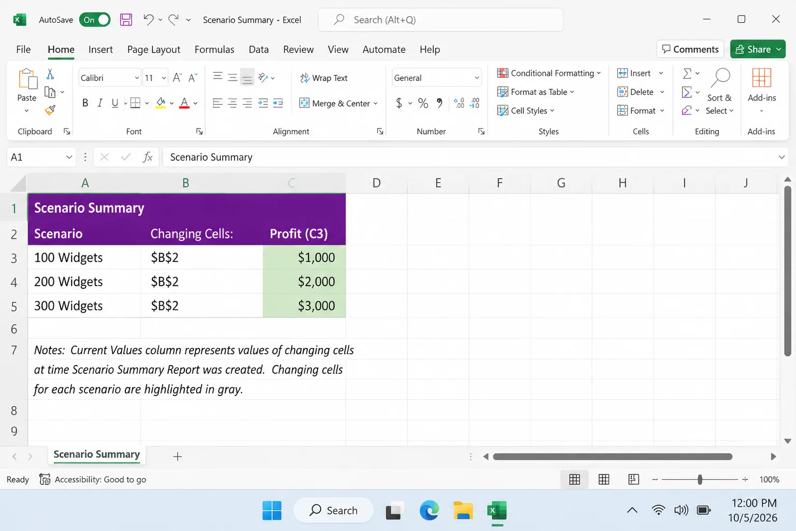
Task: Open the Calibri font name dropdown
Action: [137, 78]
